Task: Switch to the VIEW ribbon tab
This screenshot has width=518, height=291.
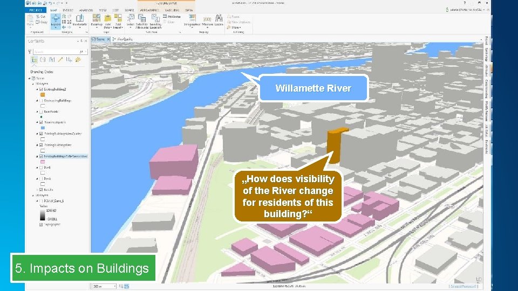Action: (103, 10)
